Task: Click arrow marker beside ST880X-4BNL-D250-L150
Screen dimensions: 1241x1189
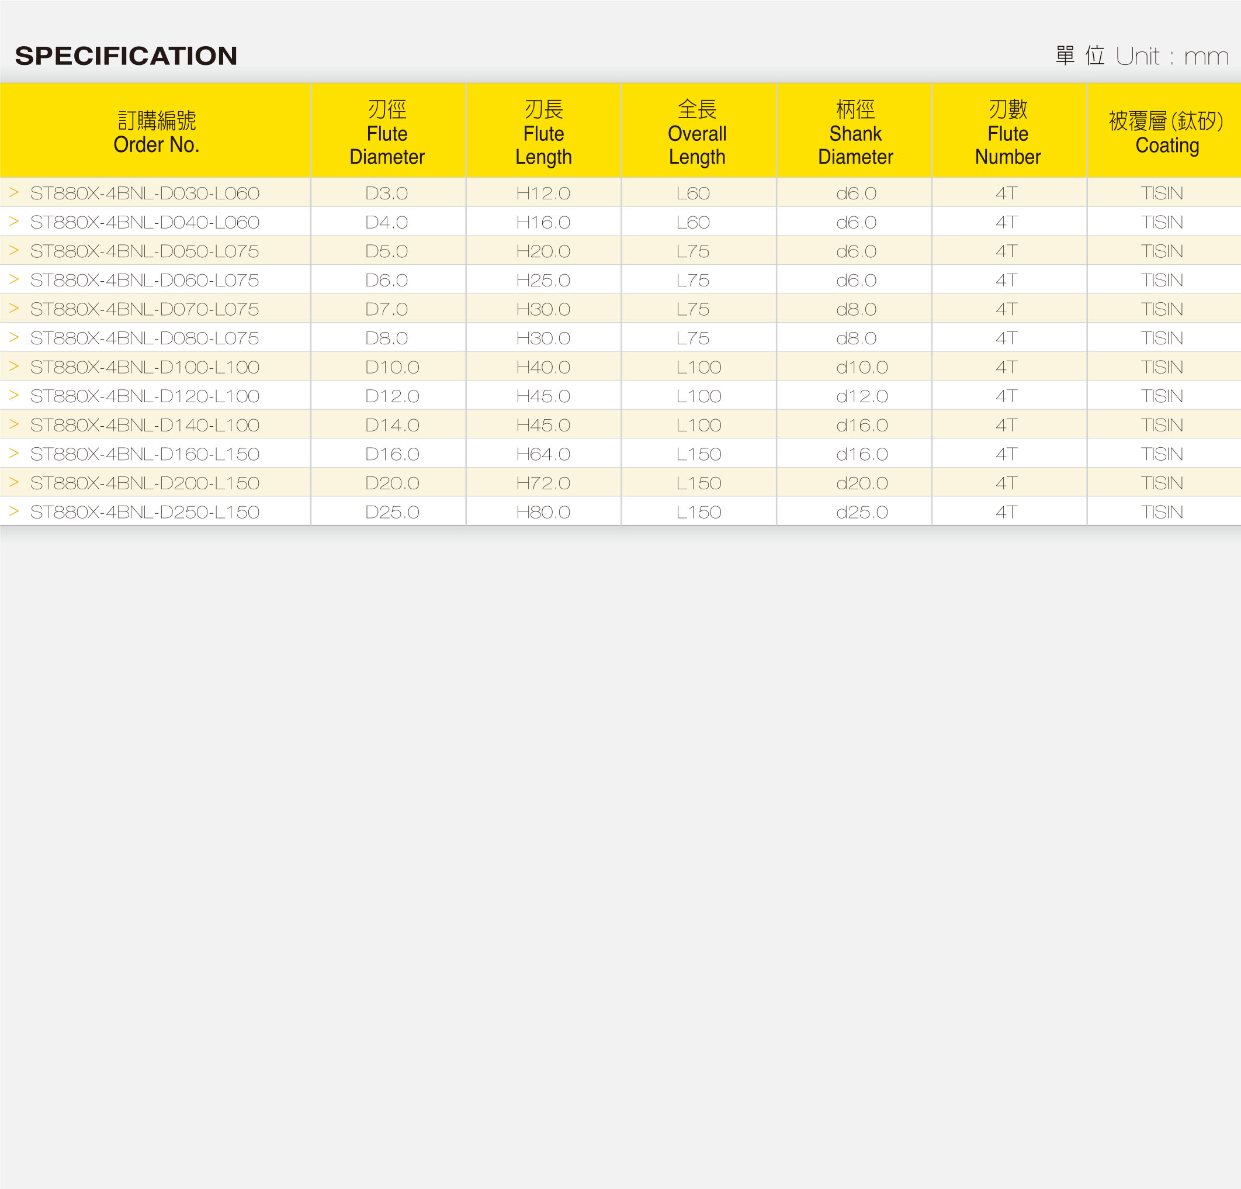Action: (14, 511)
